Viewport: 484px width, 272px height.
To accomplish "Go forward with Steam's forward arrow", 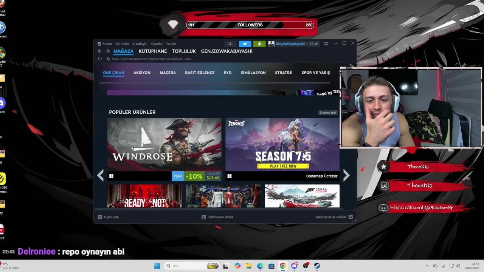I will pyautogui.click(x=108, y=51).
